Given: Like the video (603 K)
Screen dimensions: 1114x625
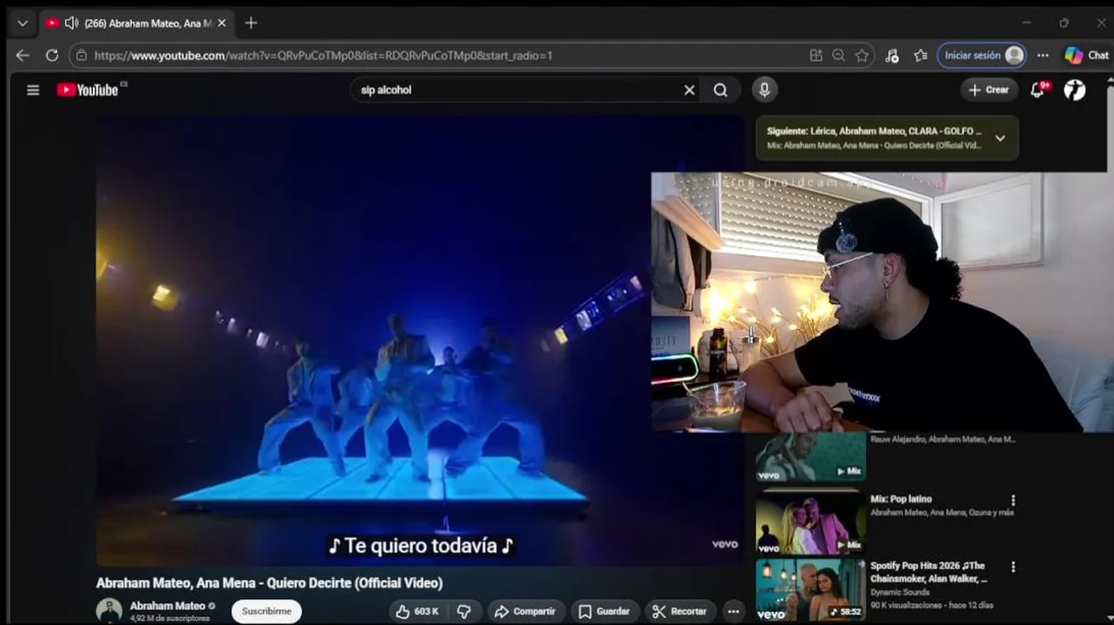Looking at the screenshot, I should [417, 611].
